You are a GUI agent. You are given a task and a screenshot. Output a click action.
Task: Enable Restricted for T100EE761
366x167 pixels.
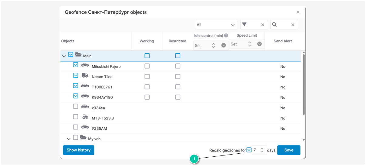click(x=178, y=87)
